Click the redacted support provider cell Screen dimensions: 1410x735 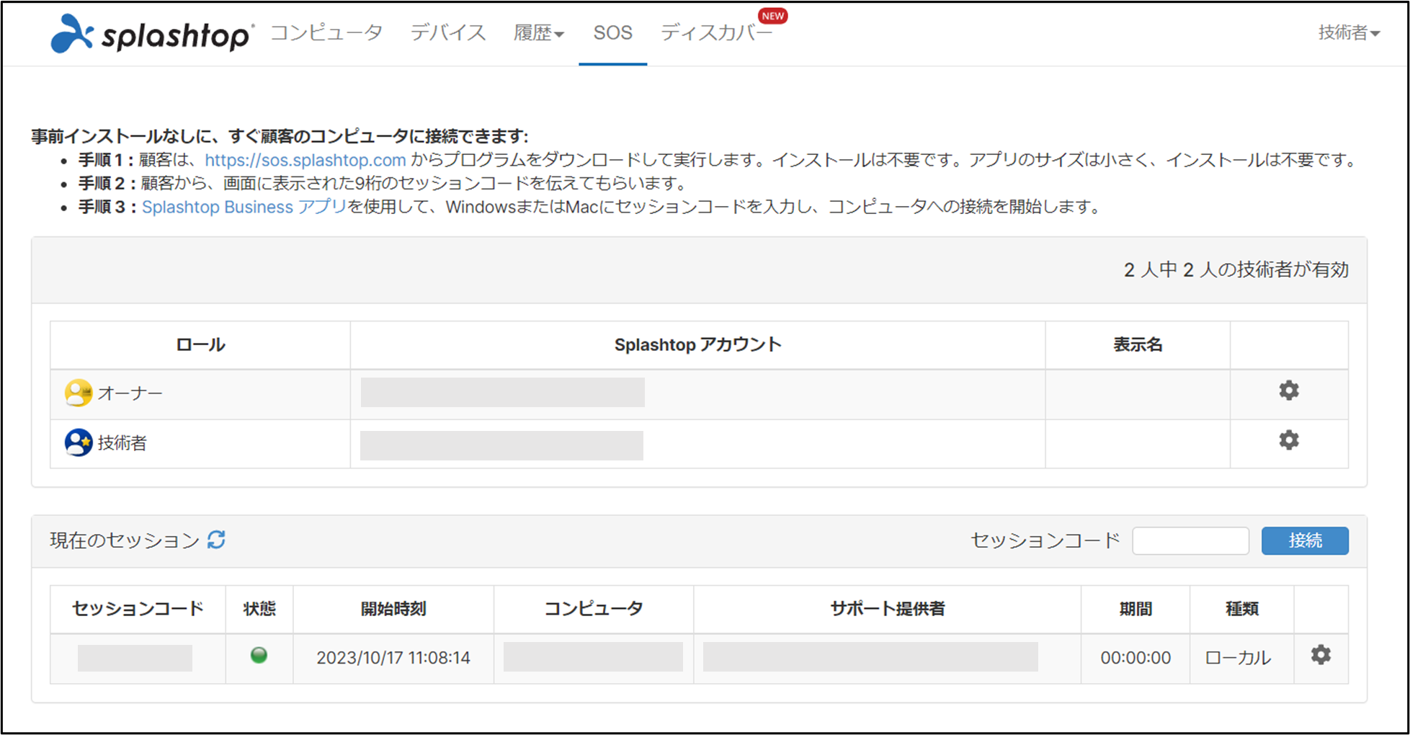[870, 657]
